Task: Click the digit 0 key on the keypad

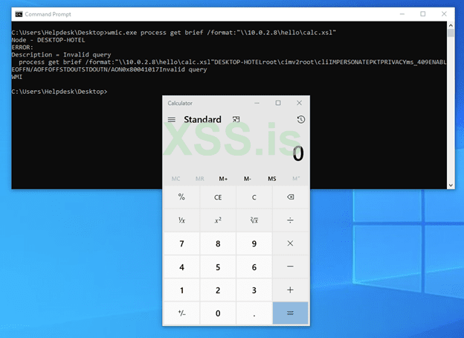Action: pos(218,313)
